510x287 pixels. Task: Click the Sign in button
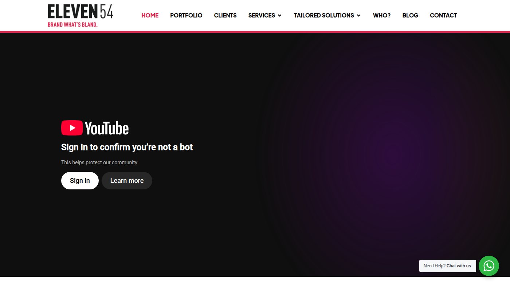click(x=80, y=181)
